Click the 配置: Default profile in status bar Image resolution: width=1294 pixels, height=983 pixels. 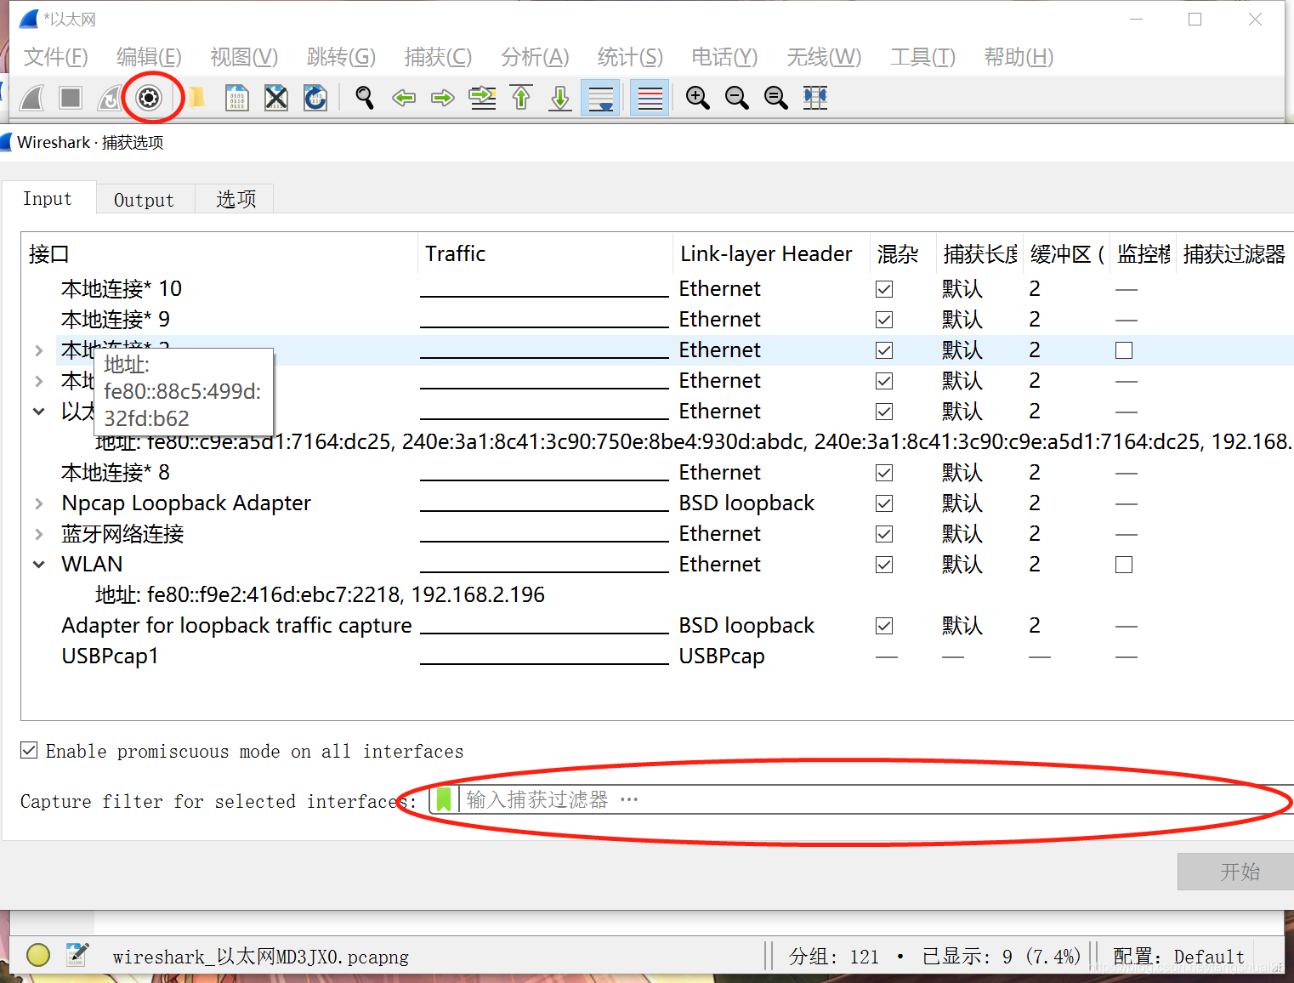click(x=1178, y=957)
